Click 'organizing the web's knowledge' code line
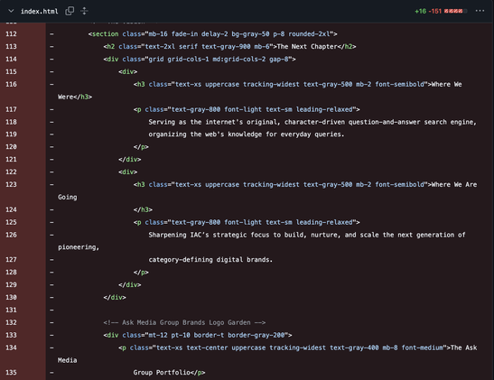 (247, 134)
